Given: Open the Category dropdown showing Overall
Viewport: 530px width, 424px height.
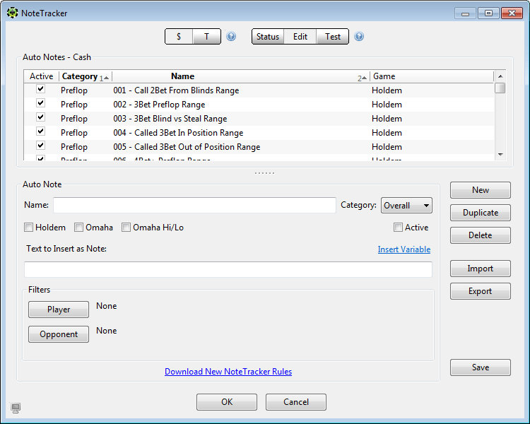Looking at the screenshot, I should tap(406, 206).
